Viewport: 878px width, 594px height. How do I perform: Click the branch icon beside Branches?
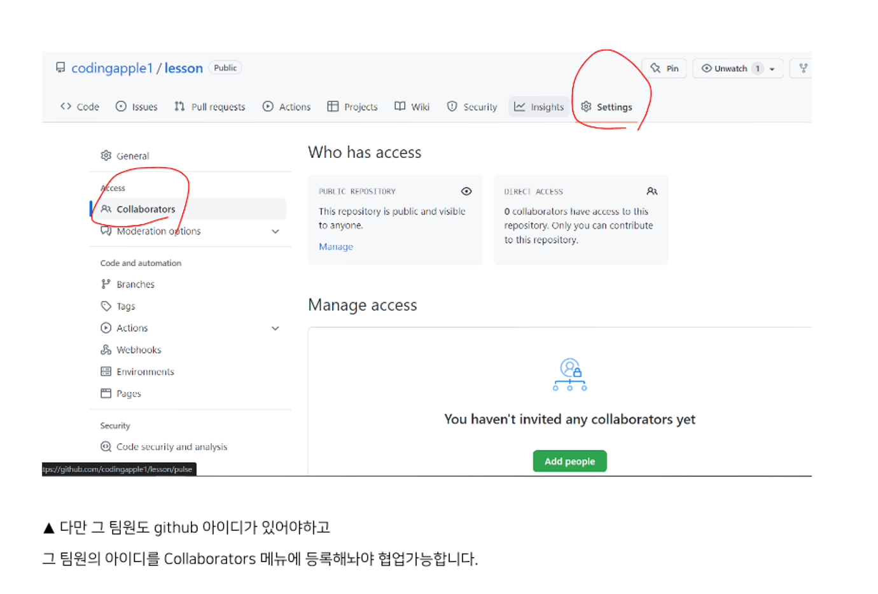[106, 285]
